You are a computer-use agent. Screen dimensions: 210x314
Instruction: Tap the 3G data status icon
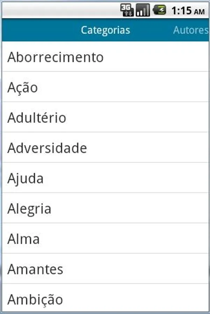coord(127,10)
